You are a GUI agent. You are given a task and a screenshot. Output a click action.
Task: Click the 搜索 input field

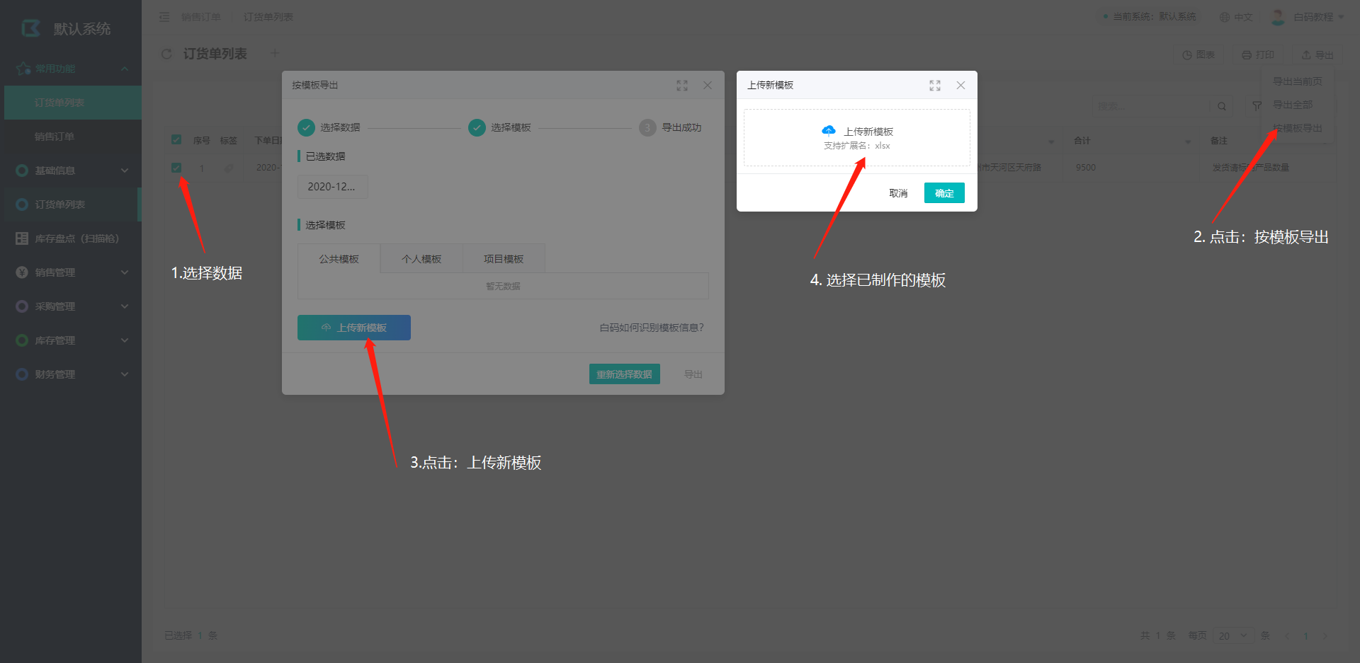coord(1150,106)
